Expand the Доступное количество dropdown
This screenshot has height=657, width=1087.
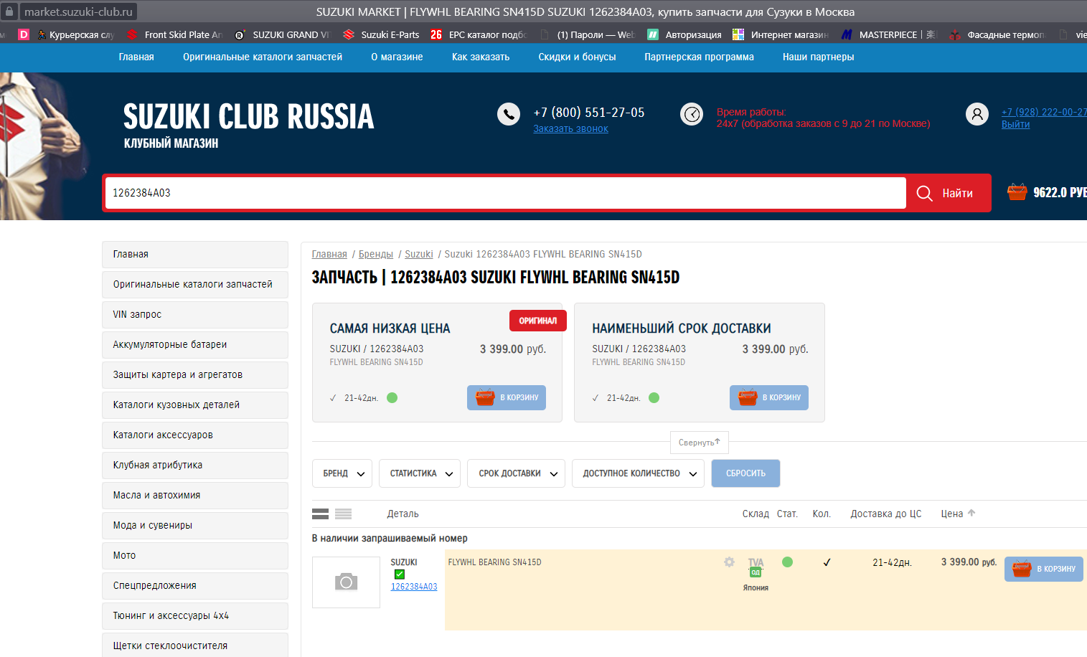coord(638,473)
